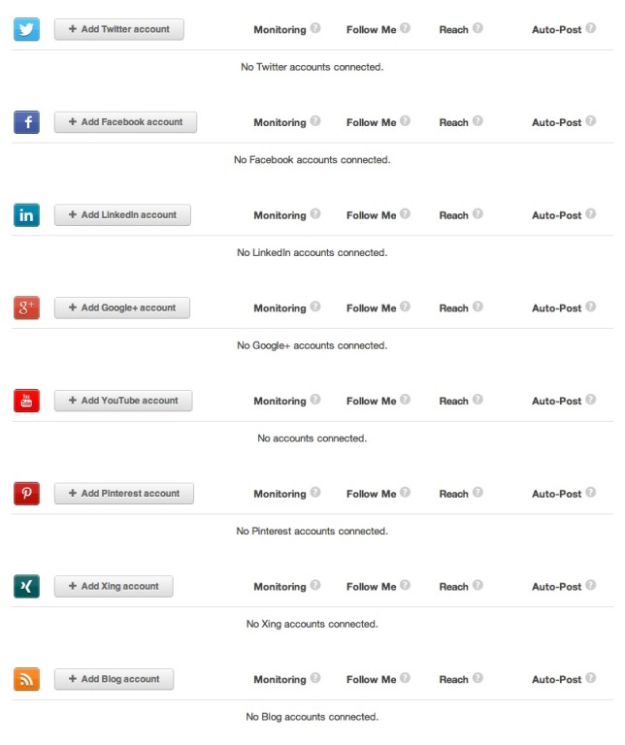Click the LinkedIn logo icon

pyautogui.click(x=26, y=214)
